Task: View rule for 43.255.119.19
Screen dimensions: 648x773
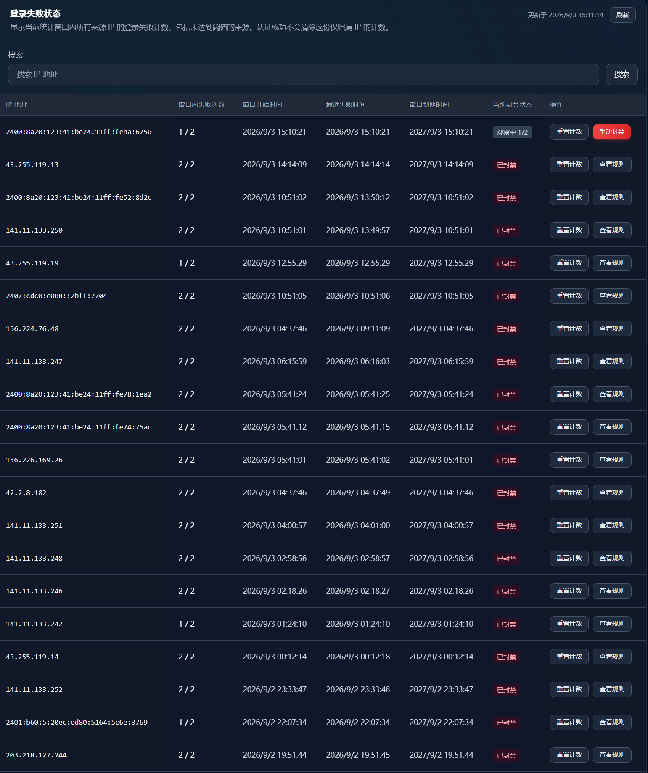Action: 612,263
